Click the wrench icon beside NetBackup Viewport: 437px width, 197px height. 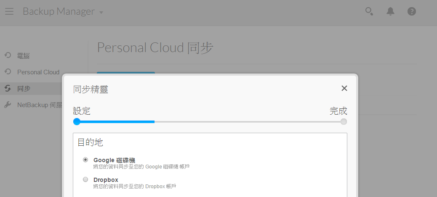8,105
